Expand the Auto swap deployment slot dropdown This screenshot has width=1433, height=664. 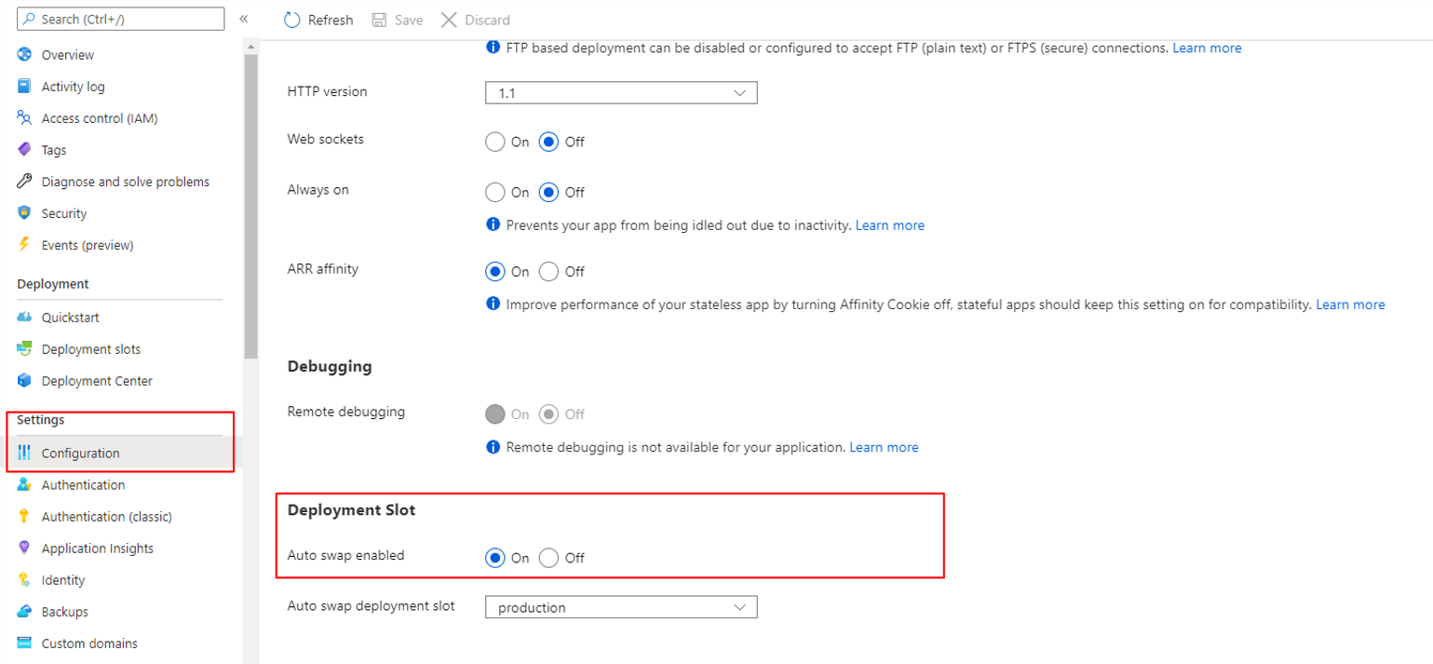click(x=621, y=607)
